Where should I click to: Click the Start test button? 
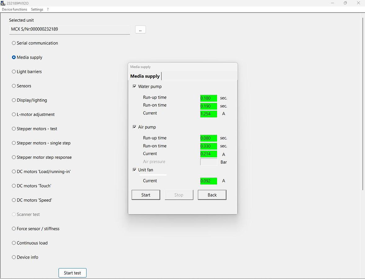72,273
